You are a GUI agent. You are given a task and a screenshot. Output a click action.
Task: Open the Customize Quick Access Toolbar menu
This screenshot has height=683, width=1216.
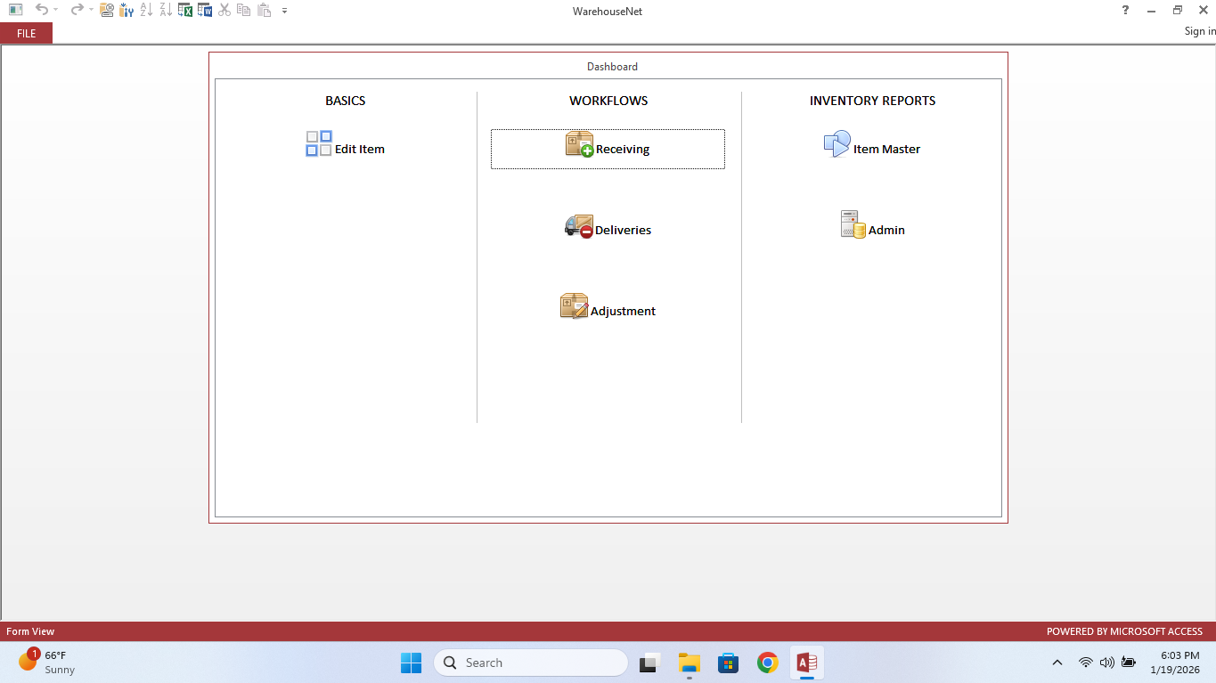(284, 11)
